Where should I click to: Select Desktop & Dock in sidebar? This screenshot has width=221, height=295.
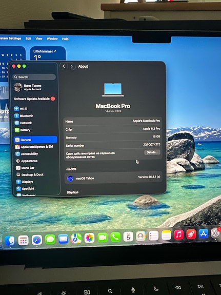(x=30, y=175)
